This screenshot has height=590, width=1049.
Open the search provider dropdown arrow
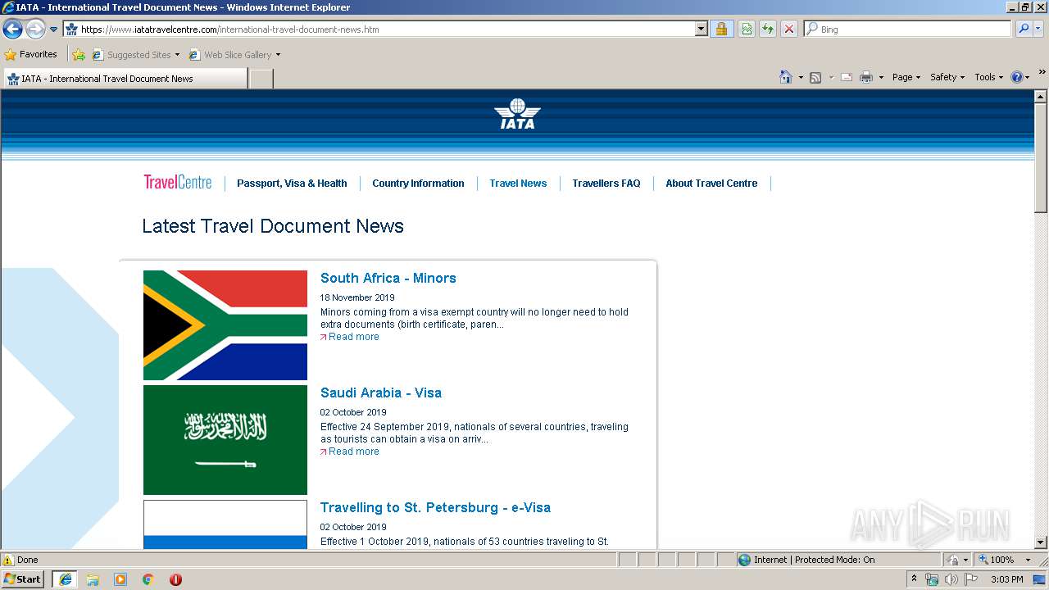[1038, 29]
